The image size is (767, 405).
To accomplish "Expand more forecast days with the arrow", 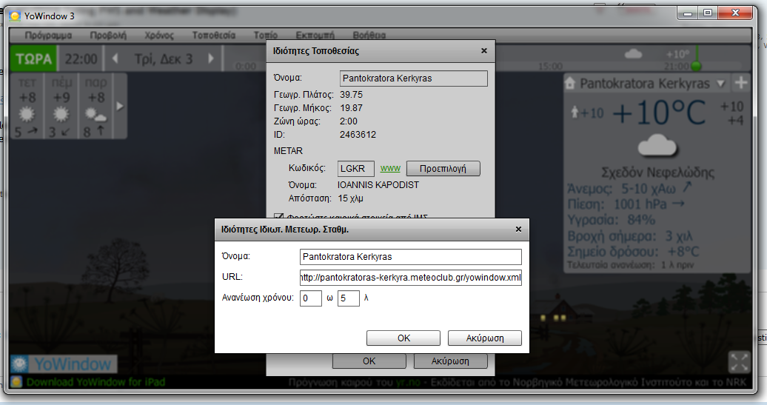I will click(x=121, y=106).
